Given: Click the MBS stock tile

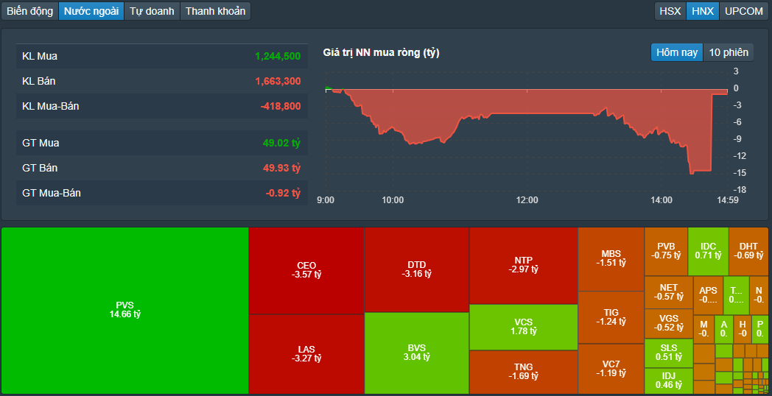Looking at the screenshot, I should tap(611, 258).
